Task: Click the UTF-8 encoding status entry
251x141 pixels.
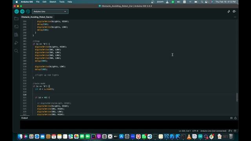Action: click(x=195, y=131)
